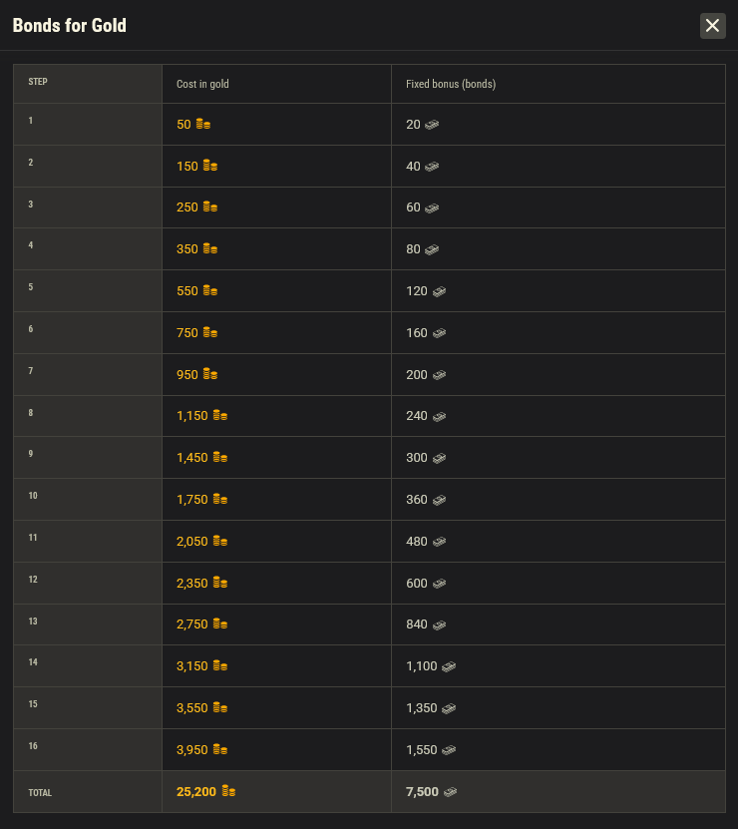Select the step 10 row label

click(x=33, y=496)
